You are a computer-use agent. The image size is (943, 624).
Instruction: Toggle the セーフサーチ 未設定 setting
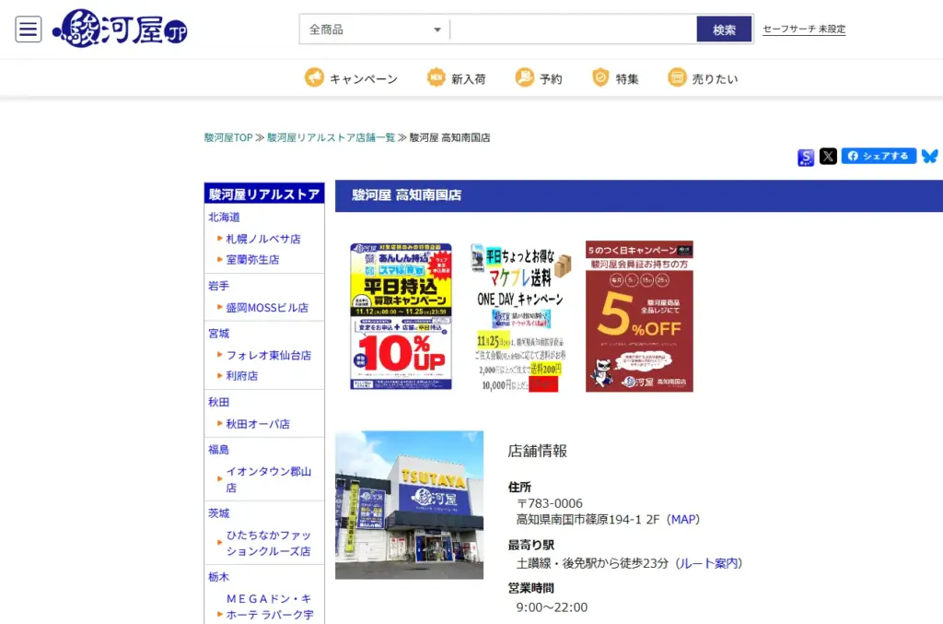804,29
